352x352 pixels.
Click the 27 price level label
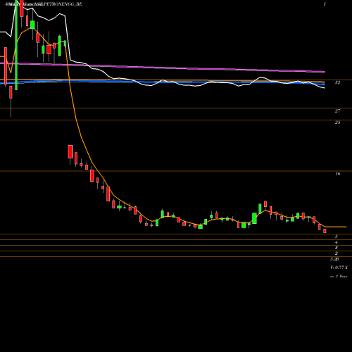click(x=337, y=111)
